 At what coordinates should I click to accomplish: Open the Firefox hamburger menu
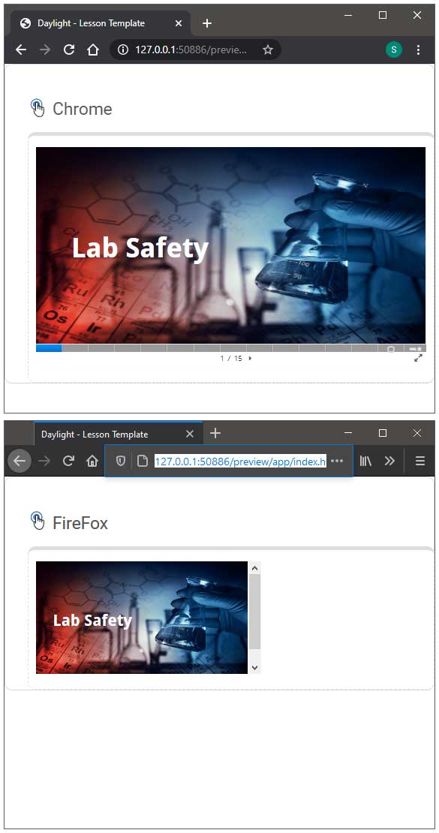coord(420,461)
